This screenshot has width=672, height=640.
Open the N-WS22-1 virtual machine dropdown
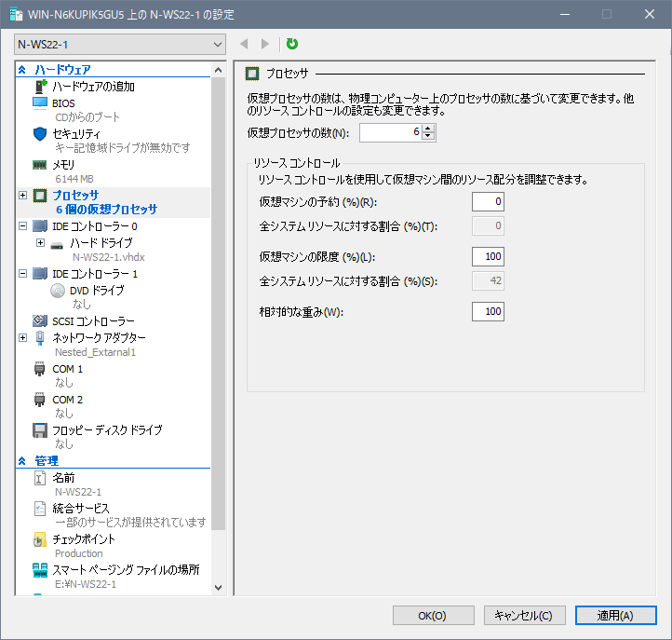tap(120, 44)
